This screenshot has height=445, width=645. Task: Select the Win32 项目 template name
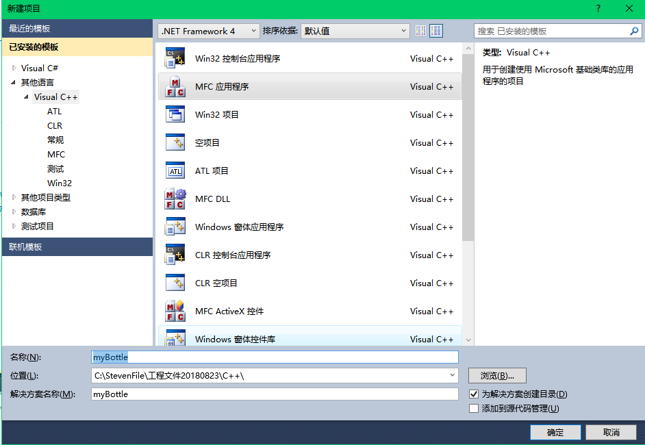coord(216,115)
